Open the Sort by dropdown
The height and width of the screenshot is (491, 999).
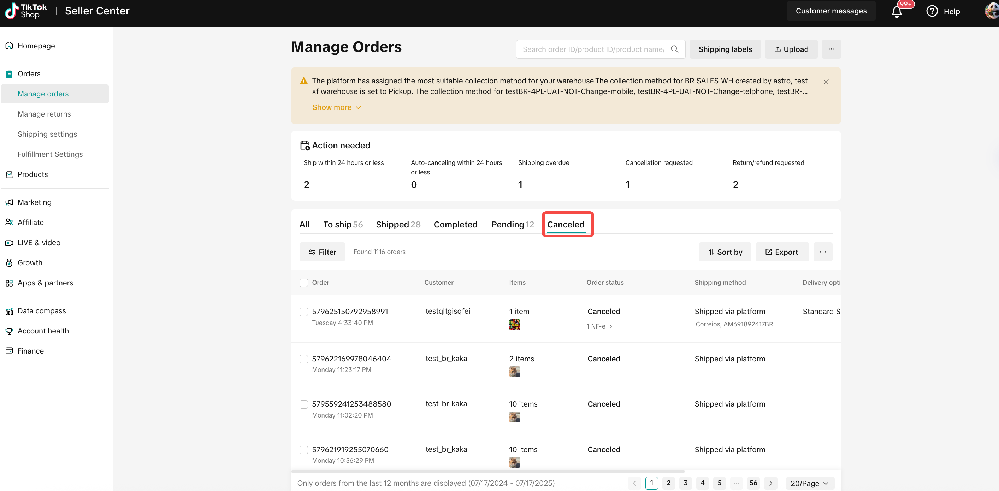[x=725, y=252]
